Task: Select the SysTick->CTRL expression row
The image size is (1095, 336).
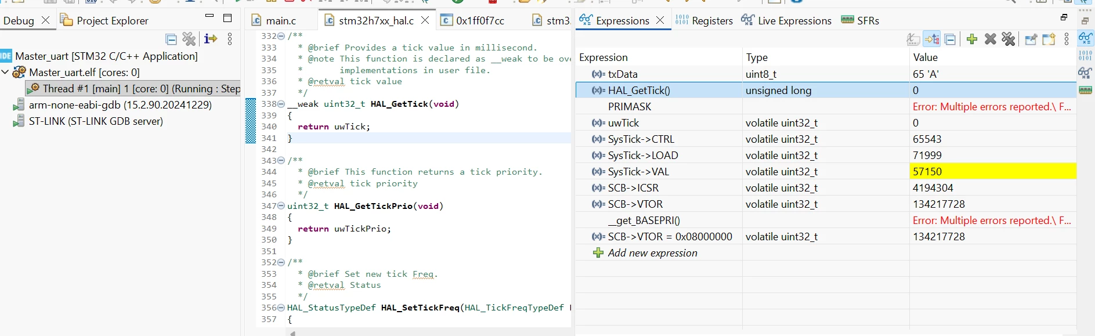Action: [x=826, y=139]
